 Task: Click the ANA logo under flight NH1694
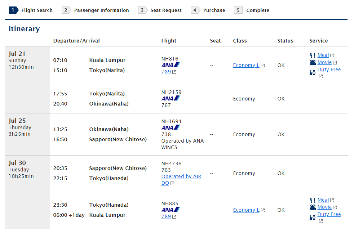click(171, 127)
